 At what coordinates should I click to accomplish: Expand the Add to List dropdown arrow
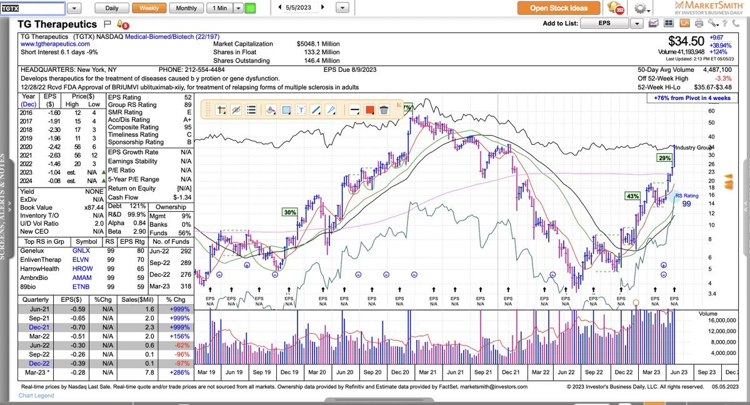637,24
